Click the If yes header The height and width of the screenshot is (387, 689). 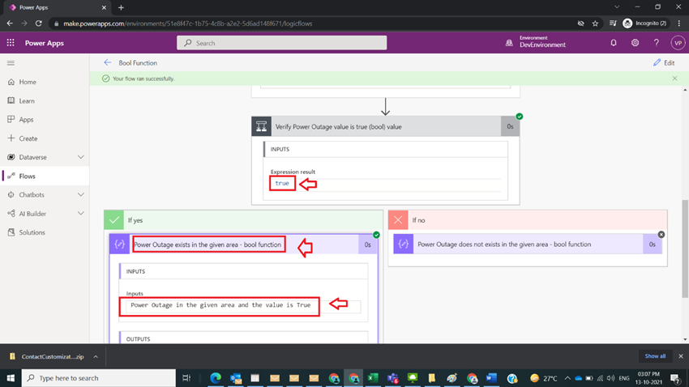tap(243, 220)
